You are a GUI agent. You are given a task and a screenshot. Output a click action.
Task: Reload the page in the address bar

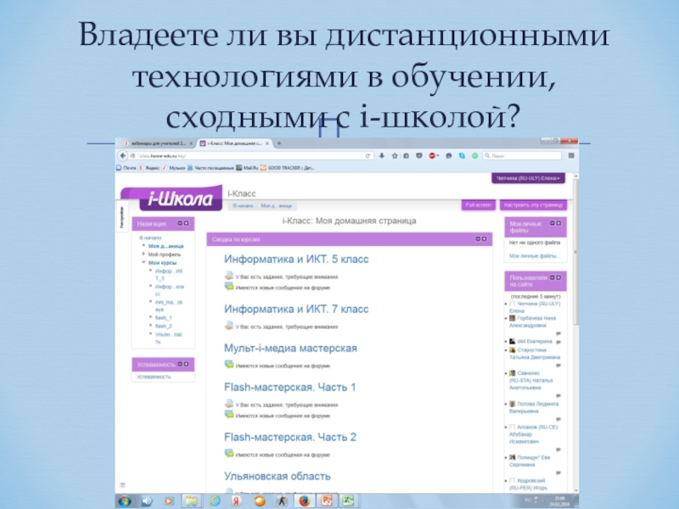tap(368, 156)
